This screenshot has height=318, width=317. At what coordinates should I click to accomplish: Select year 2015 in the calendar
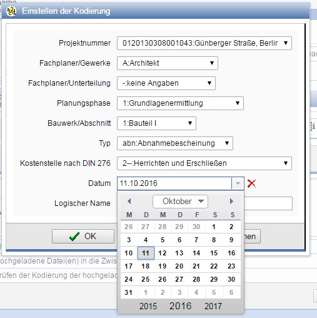pyautogui.click(x=148, y=306)
